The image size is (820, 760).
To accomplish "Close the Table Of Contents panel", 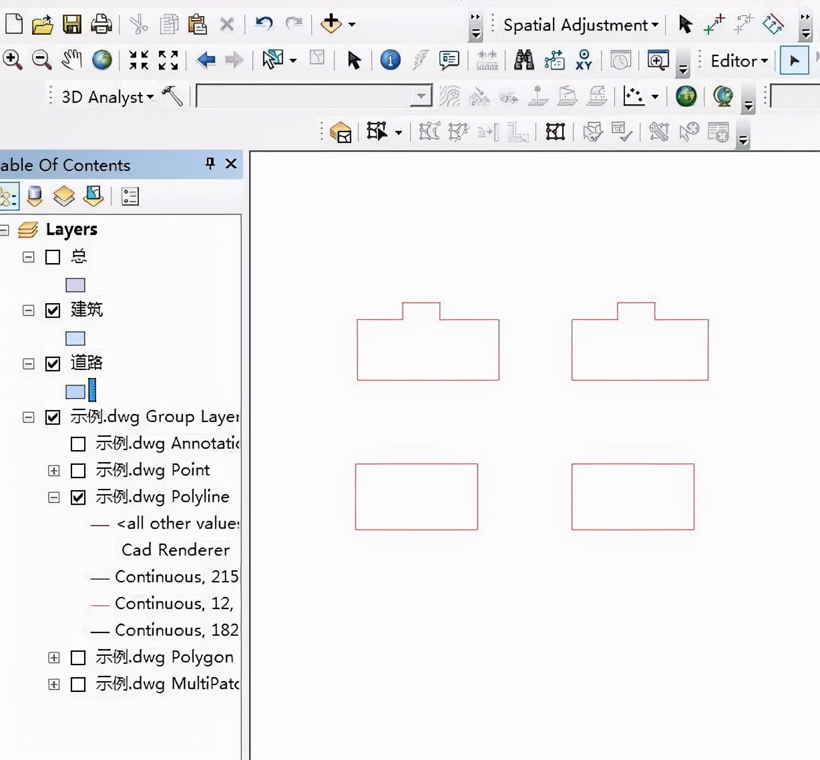I will click(231, 164).
